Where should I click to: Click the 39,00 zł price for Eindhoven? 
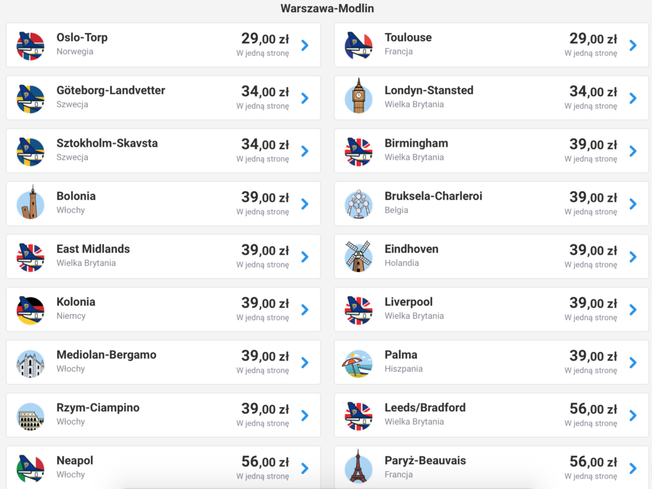click(x=593, y=250)
